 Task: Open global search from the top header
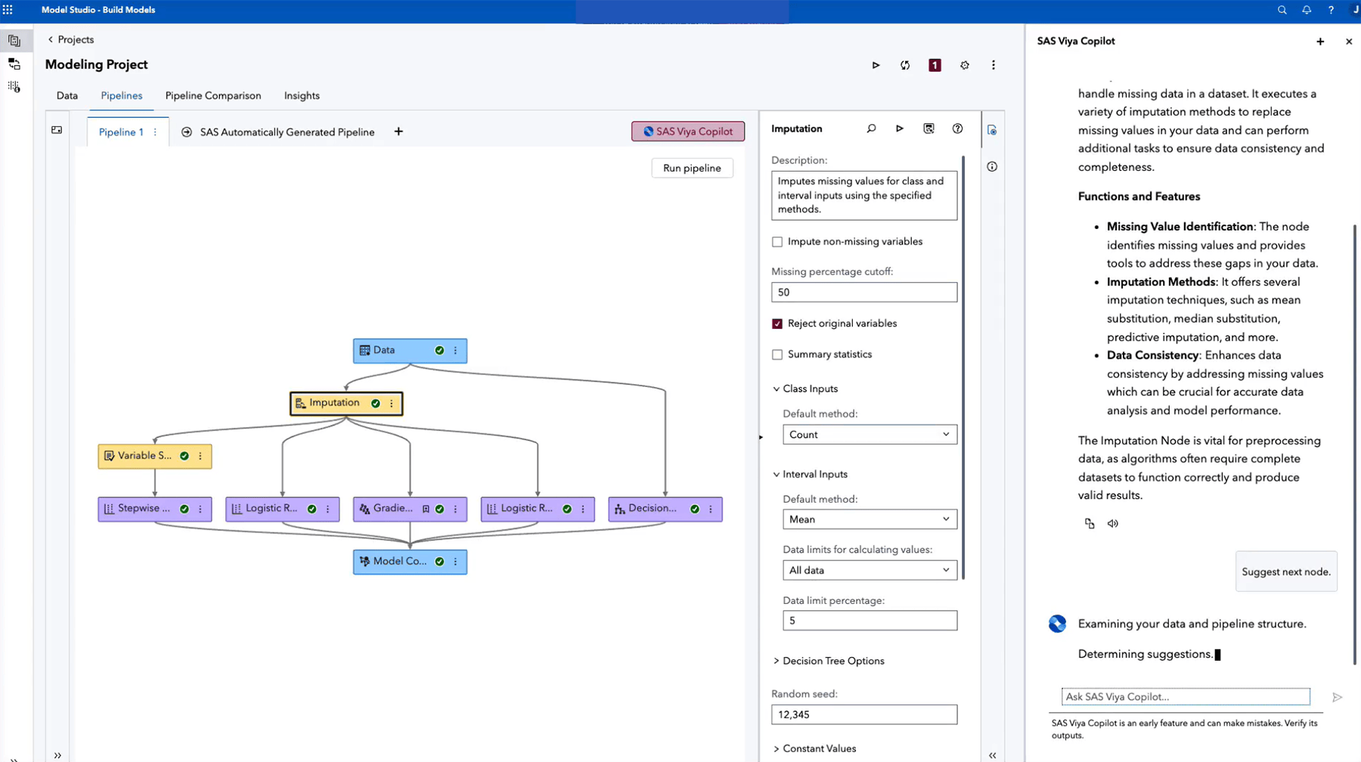[1282, 10]
